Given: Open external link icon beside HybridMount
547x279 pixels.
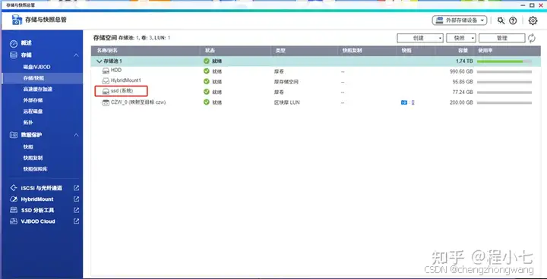Looking at the screenshot, I should (x=76, y=199).
